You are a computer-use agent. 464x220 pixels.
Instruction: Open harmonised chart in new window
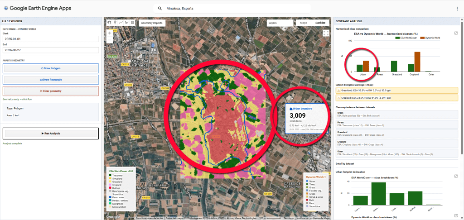tap(456, 33)
